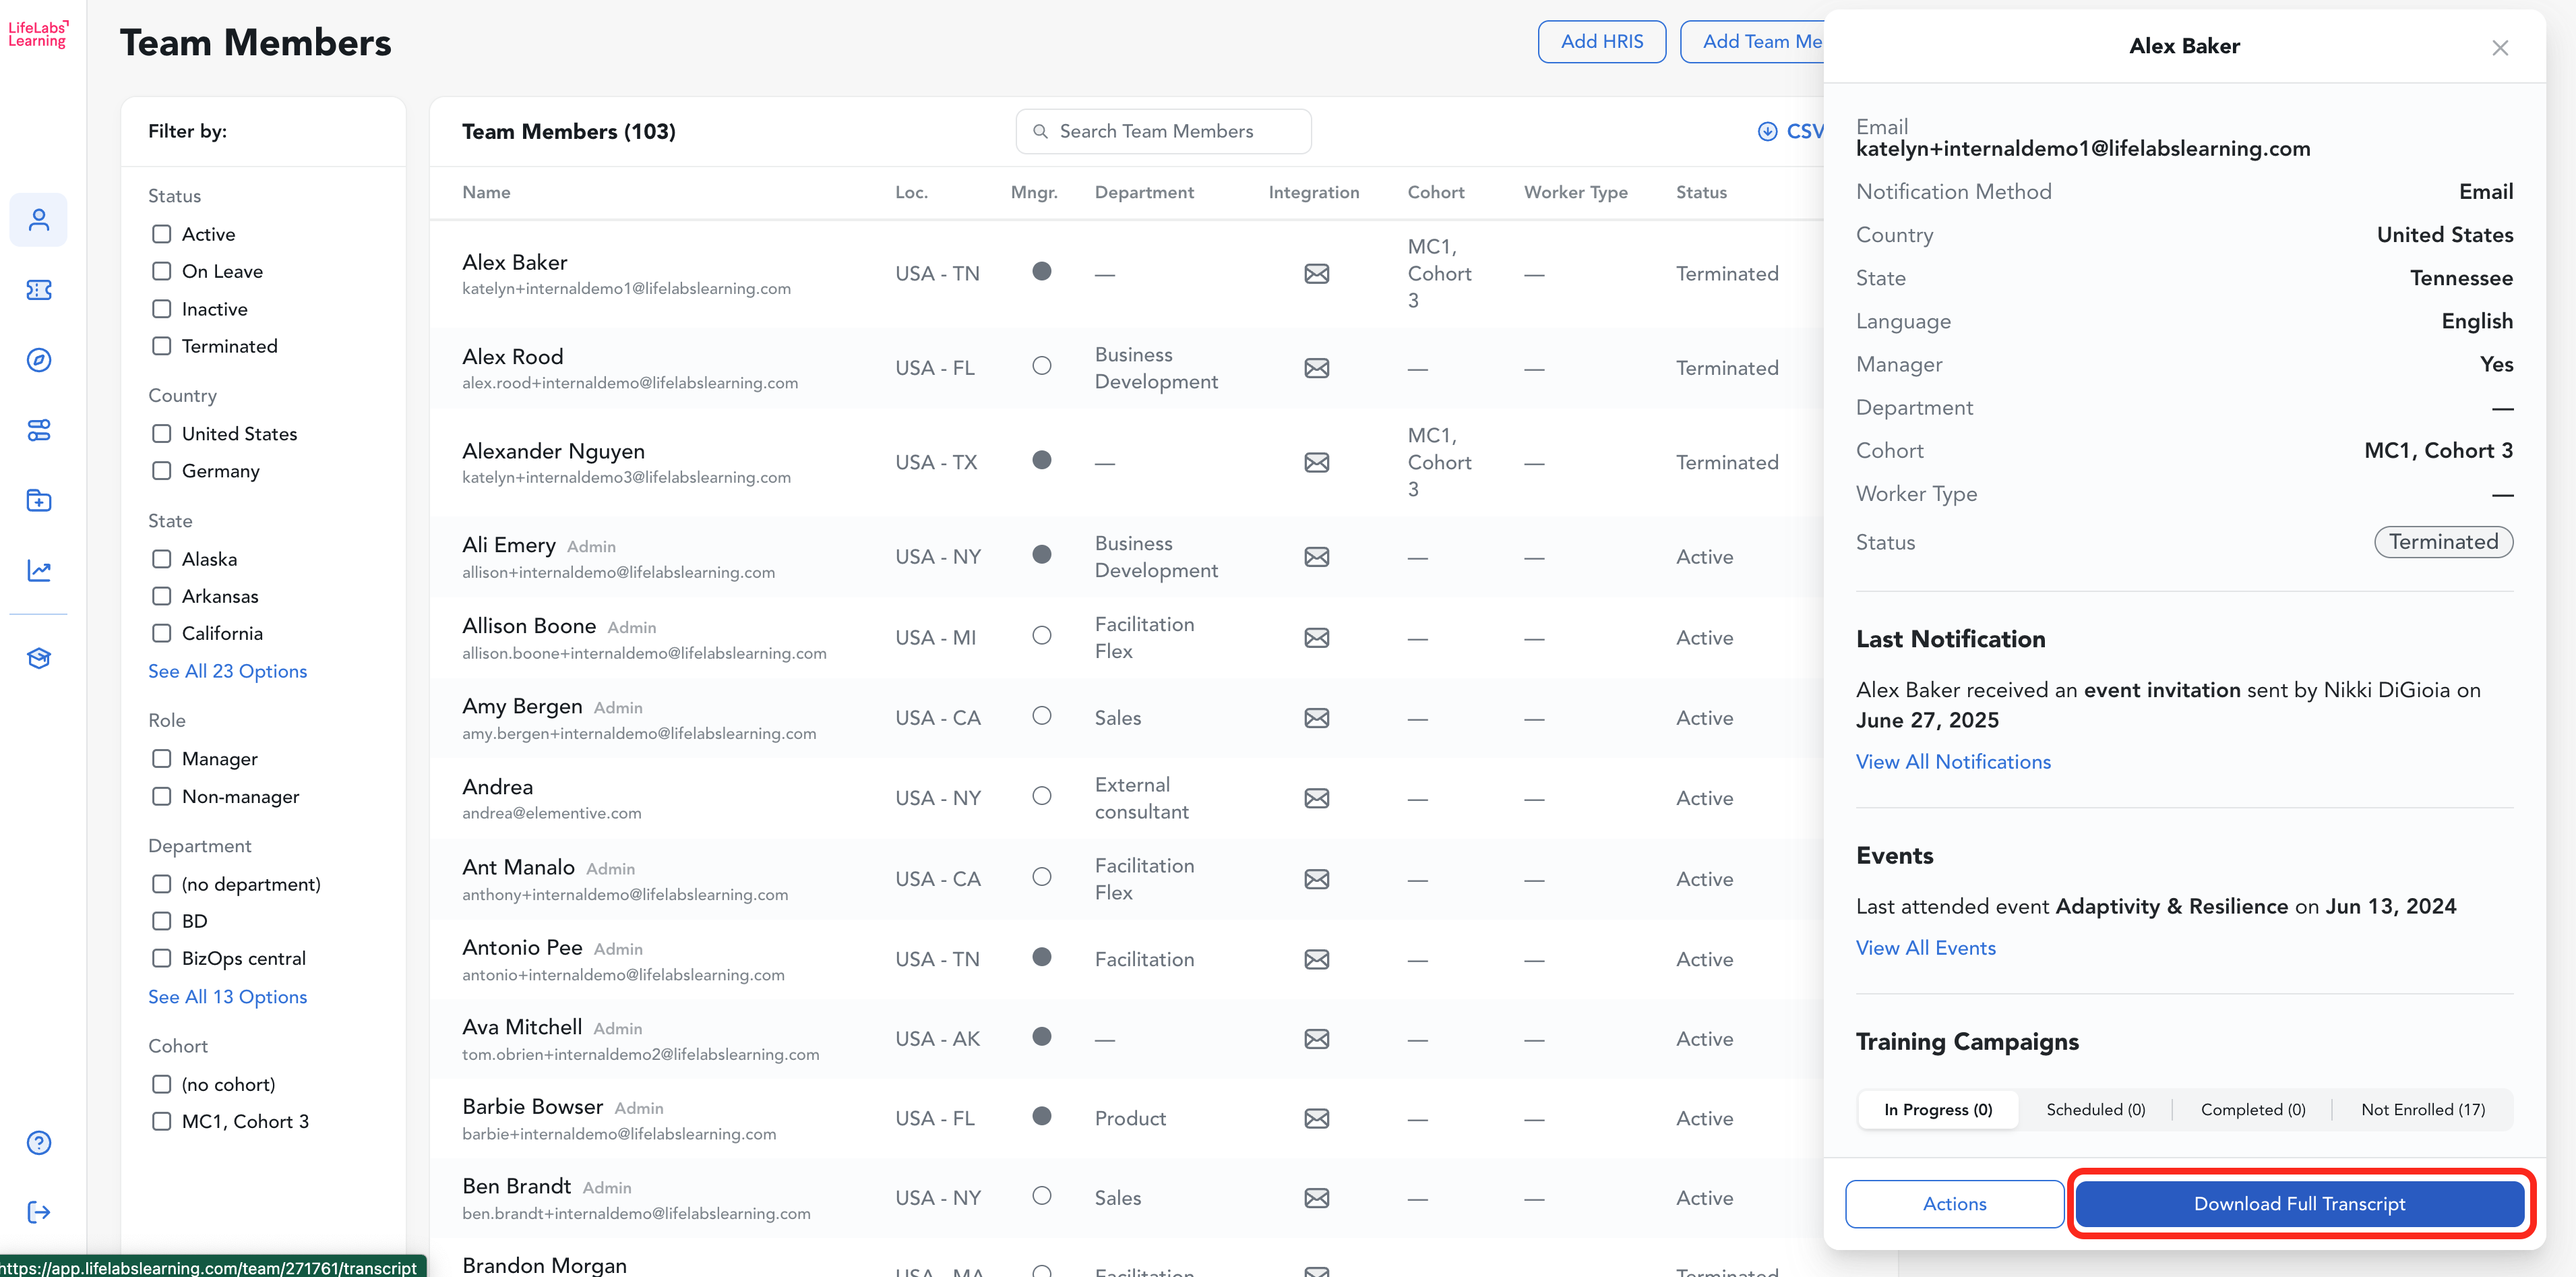Viewport: 2576px width, 1277px height.
Task: Open the graduation cap sidebar icon
Action: tap(39, 658)
